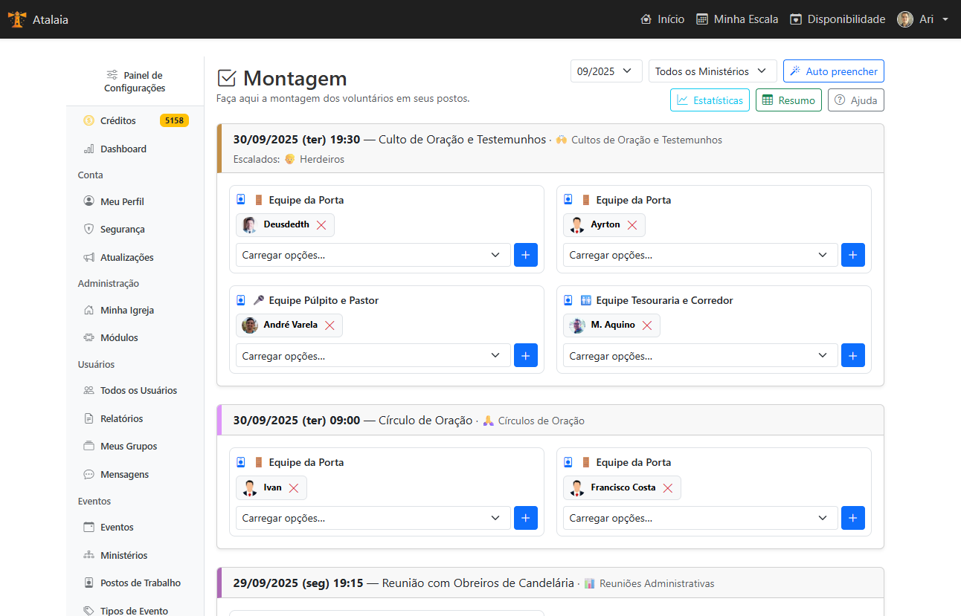Open Postos de Trabalho in sidebar
The image size is (961, 616).
[x=140, y=583]
